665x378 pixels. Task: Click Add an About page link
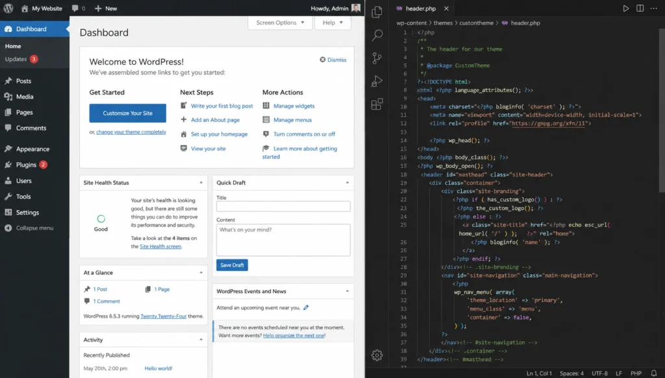215,120
